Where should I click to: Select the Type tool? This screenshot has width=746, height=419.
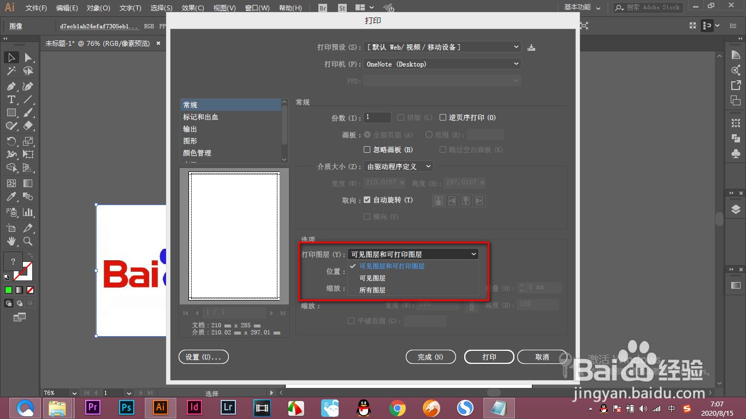(11, 99)
